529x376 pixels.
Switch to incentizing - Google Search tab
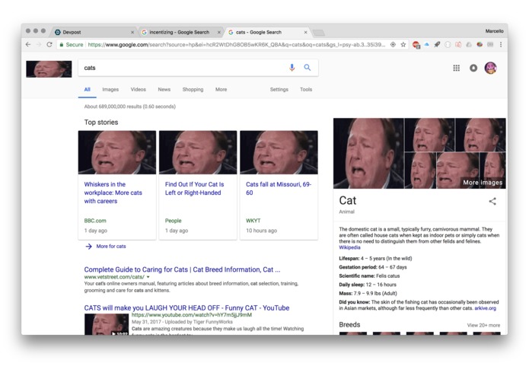tap(180, 33)
